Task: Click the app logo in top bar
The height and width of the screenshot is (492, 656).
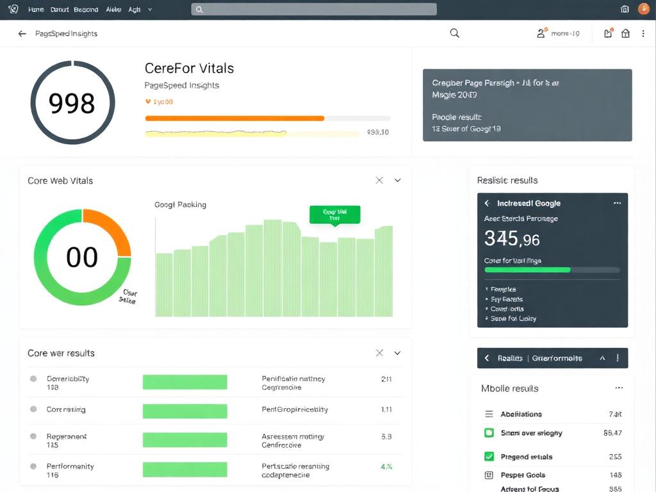Action: point(13,9)
